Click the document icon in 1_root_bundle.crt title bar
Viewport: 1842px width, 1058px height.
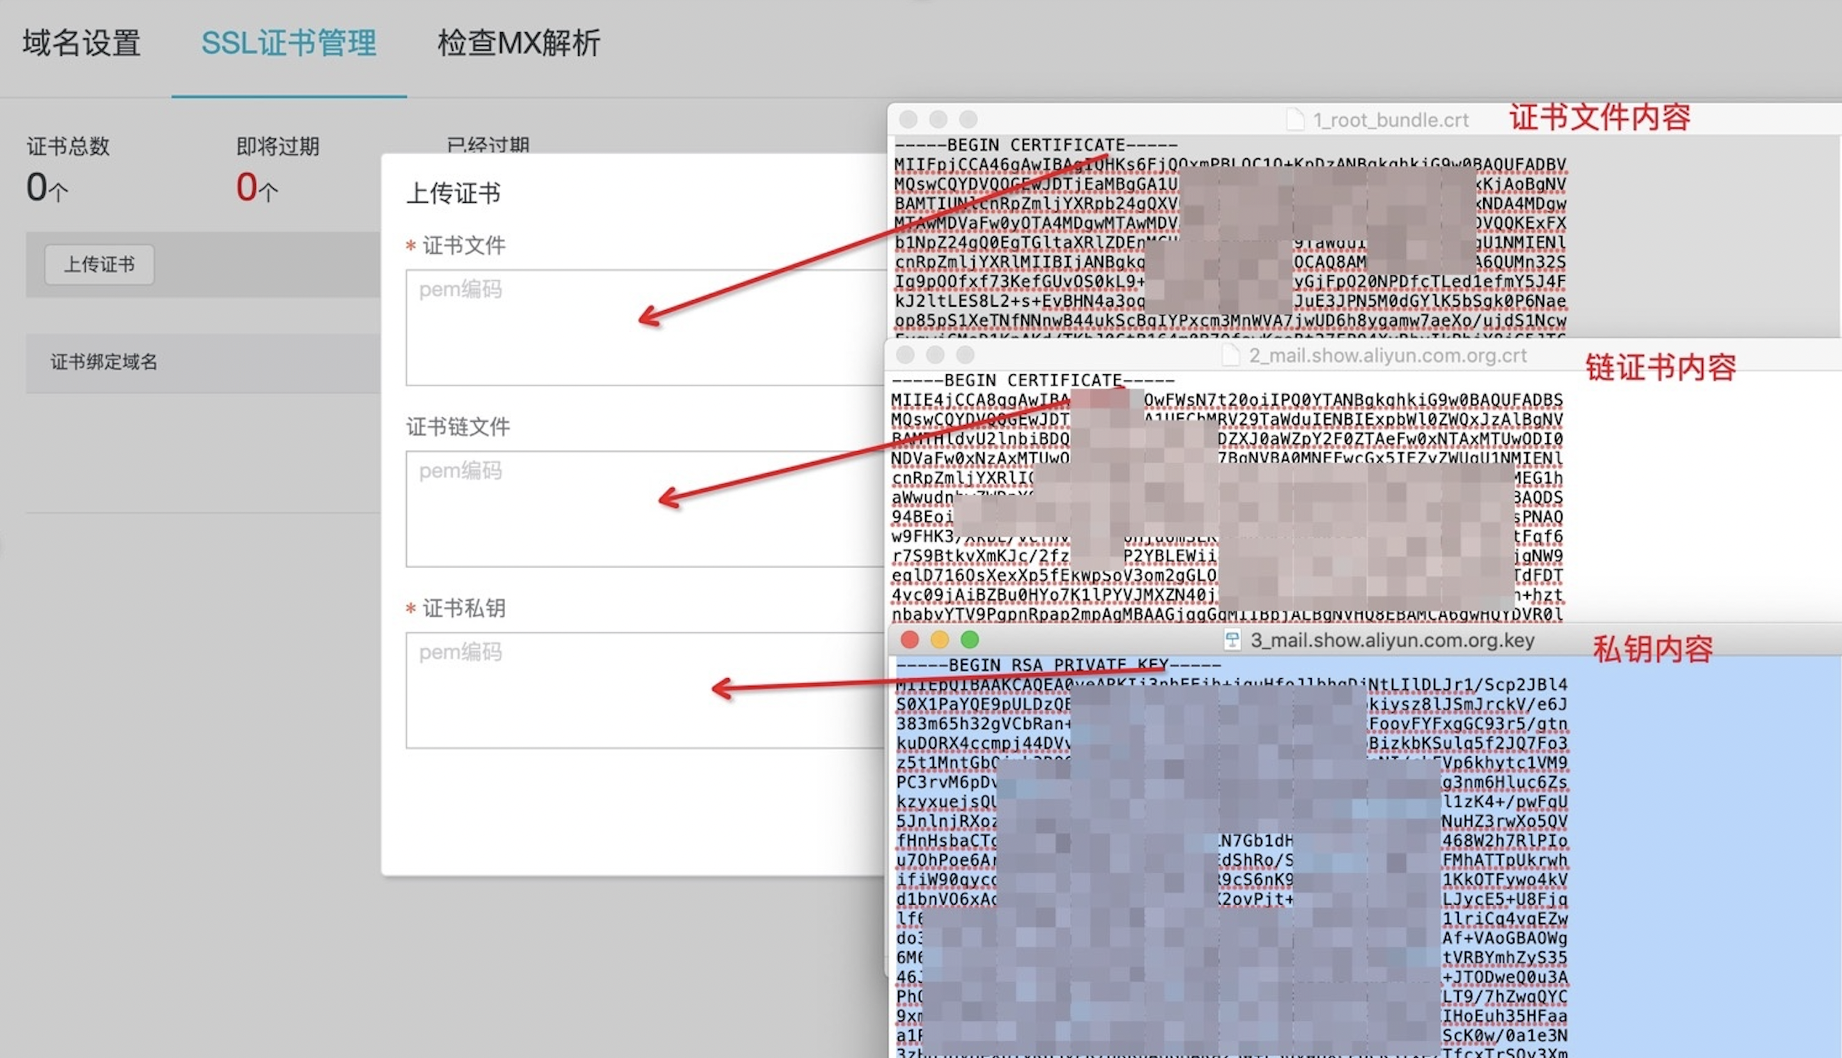(1294, 119)
